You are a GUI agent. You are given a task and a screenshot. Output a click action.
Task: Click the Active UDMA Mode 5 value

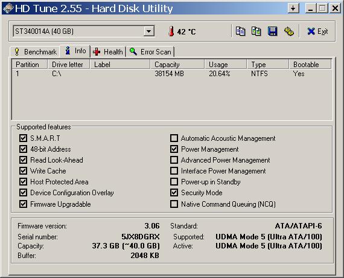[269, 246]
